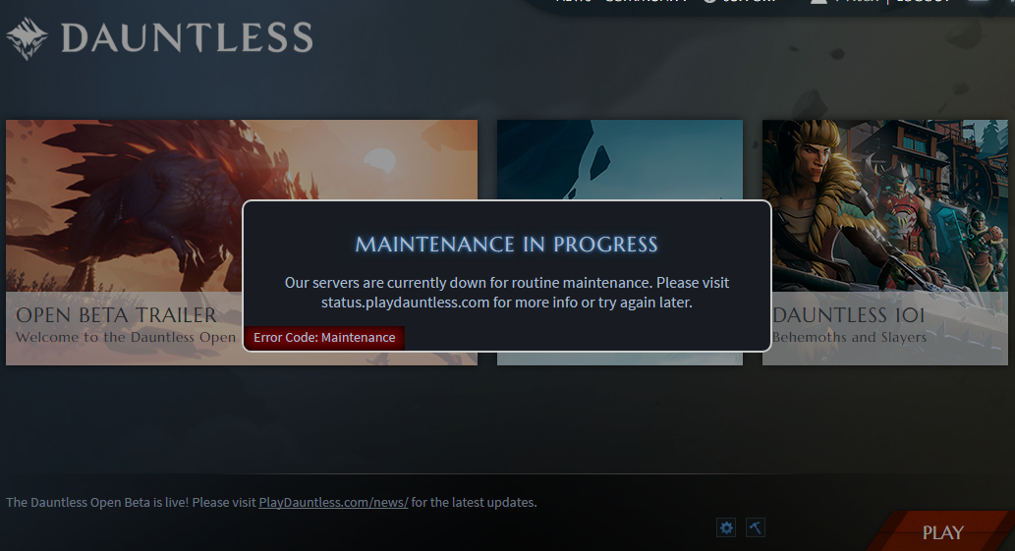
Task: Click the Behemoths and Slayers subtitle
Action: (849, 337)
